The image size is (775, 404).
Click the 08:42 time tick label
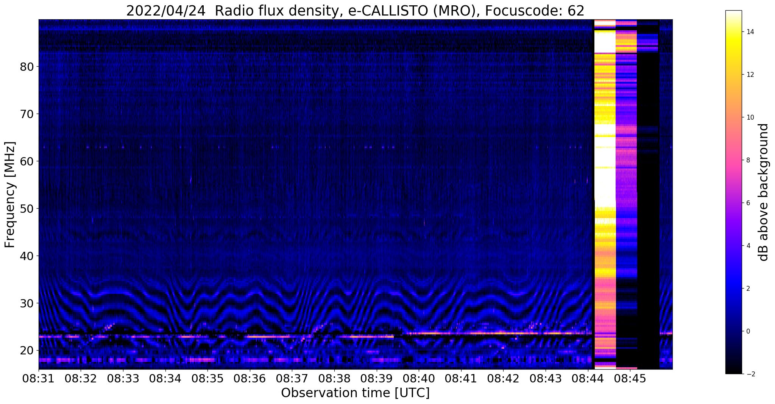(503, 378)
